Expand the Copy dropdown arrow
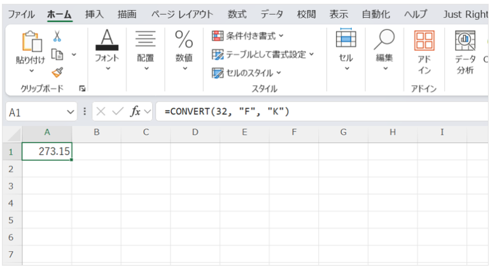Viewport: 490px width, 267px height. [74, 55]
